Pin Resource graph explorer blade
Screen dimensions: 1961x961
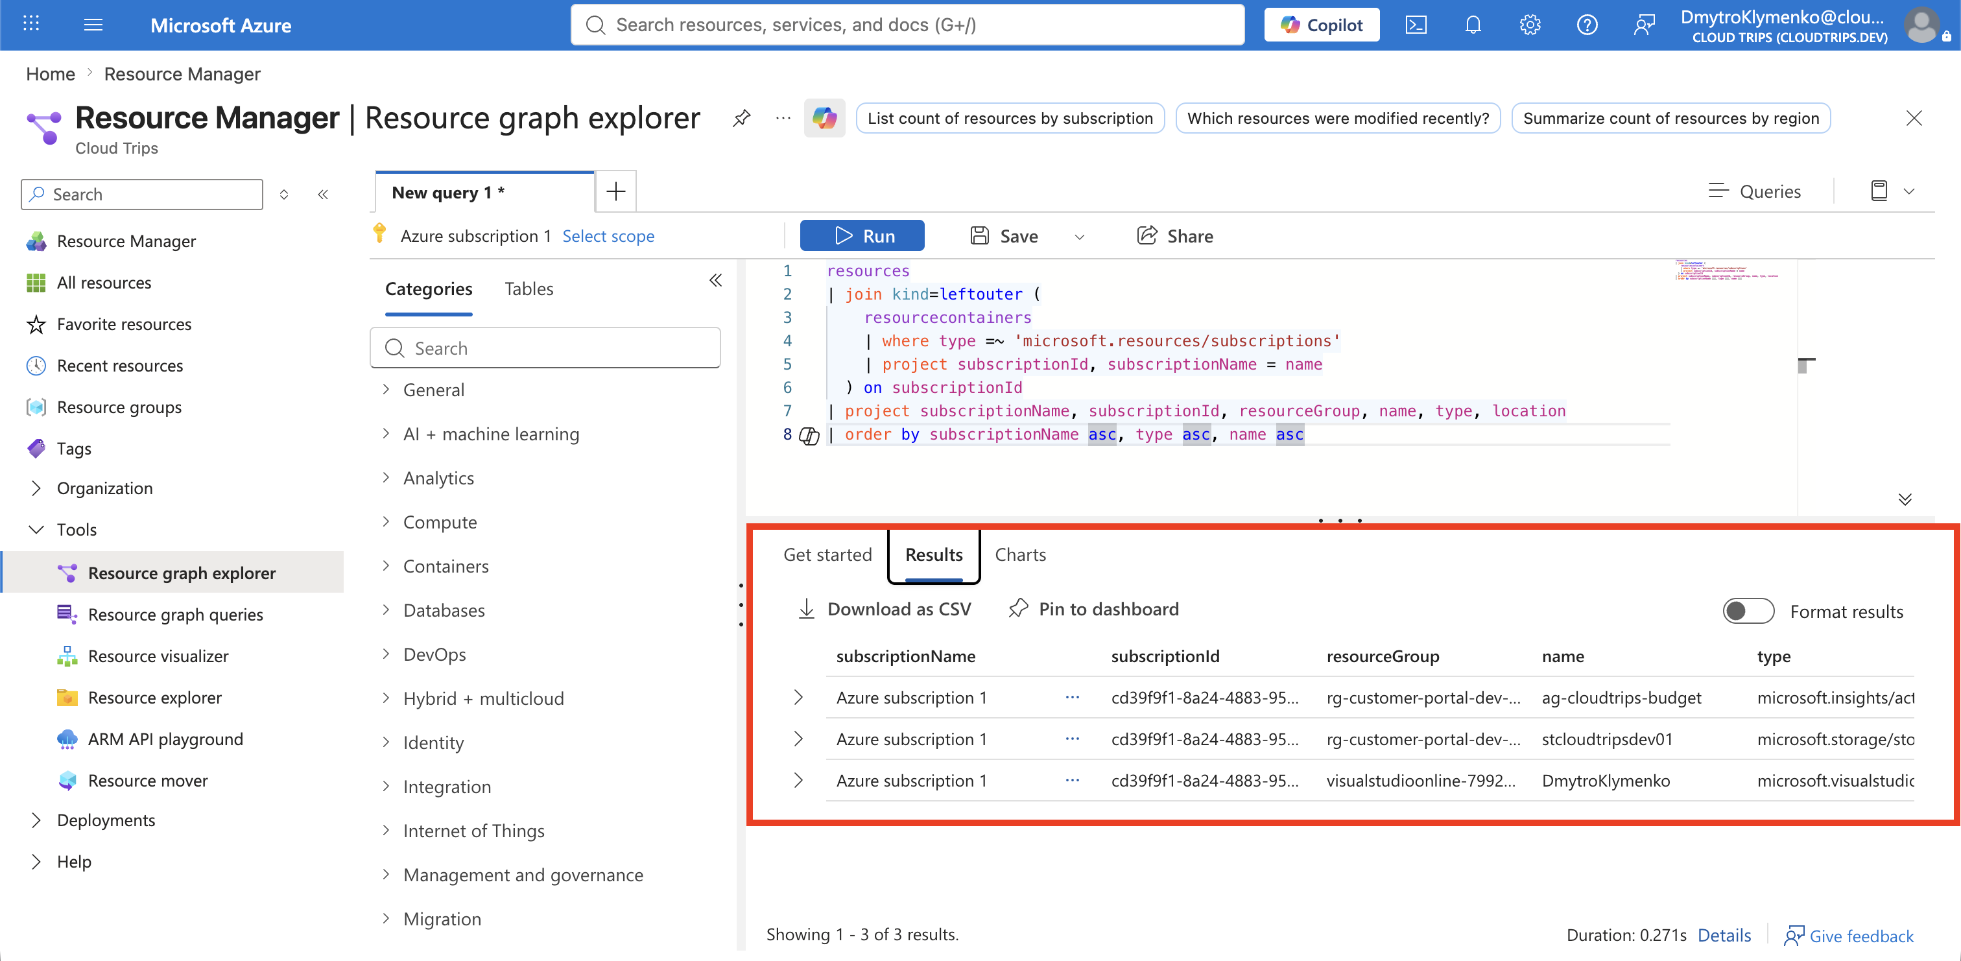(x=741, y=118)
